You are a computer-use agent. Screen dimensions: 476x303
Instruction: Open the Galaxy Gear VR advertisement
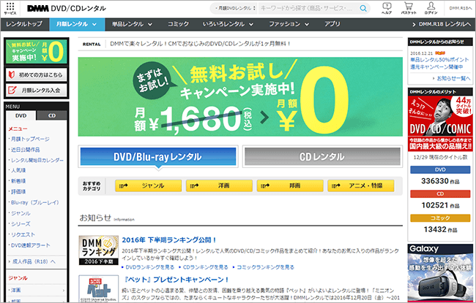point(440,273)
